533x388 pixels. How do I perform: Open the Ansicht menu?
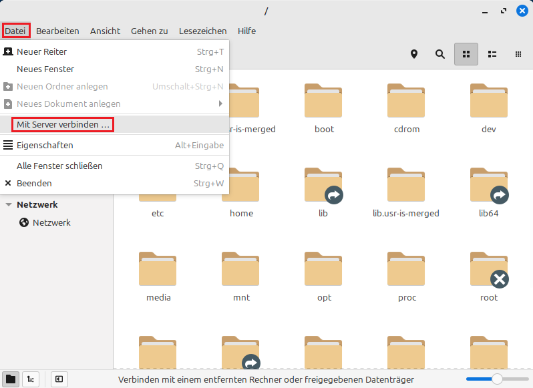click(x=105, y=31)
